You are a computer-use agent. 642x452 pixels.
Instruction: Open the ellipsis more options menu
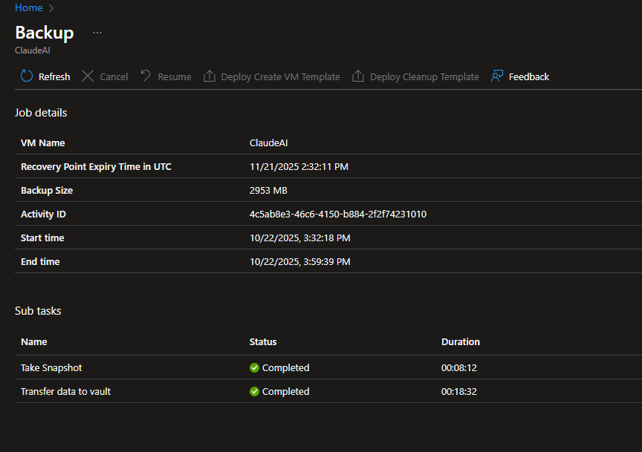click(97, 33)
